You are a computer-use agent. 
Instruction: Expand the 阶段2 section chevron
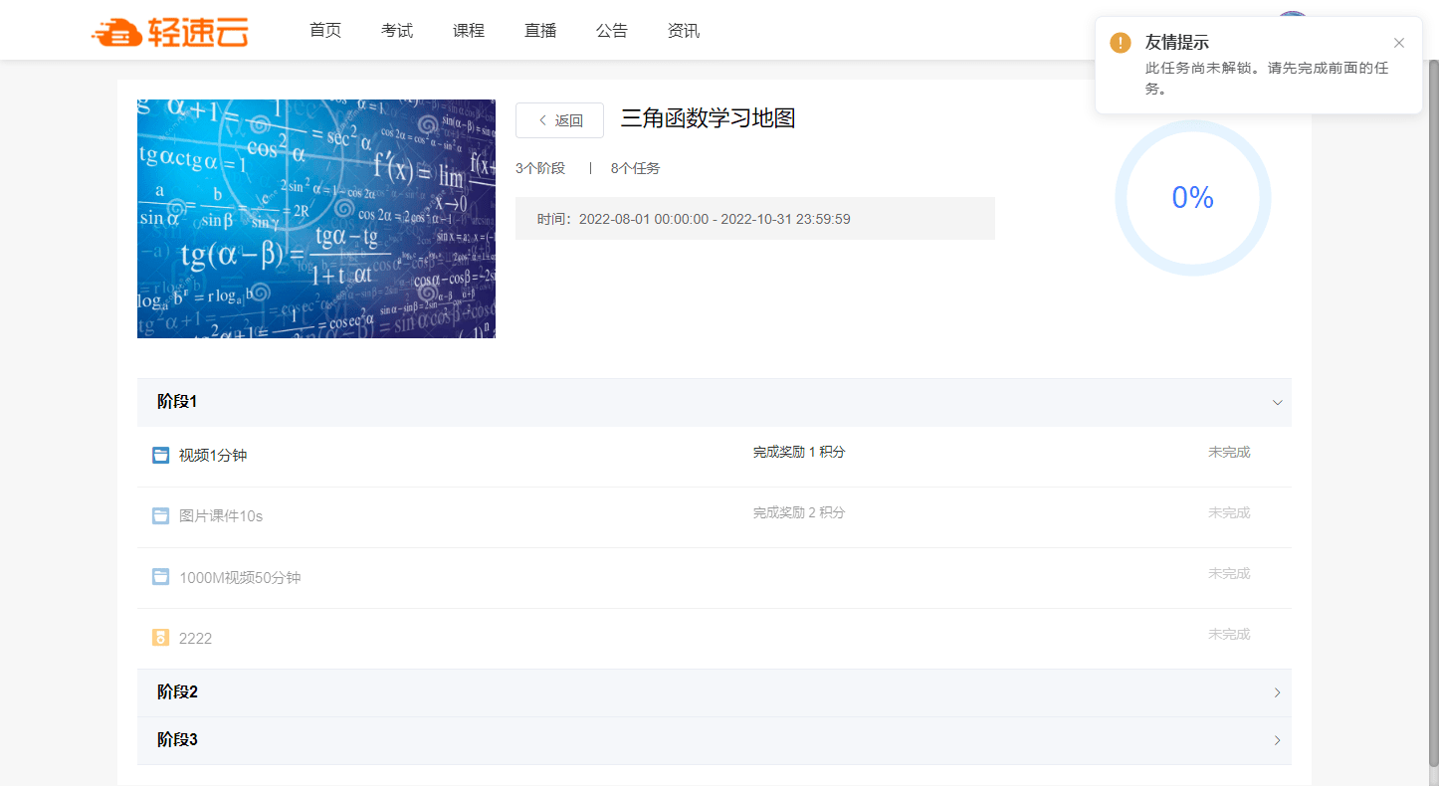click(x=1278, y=692)
